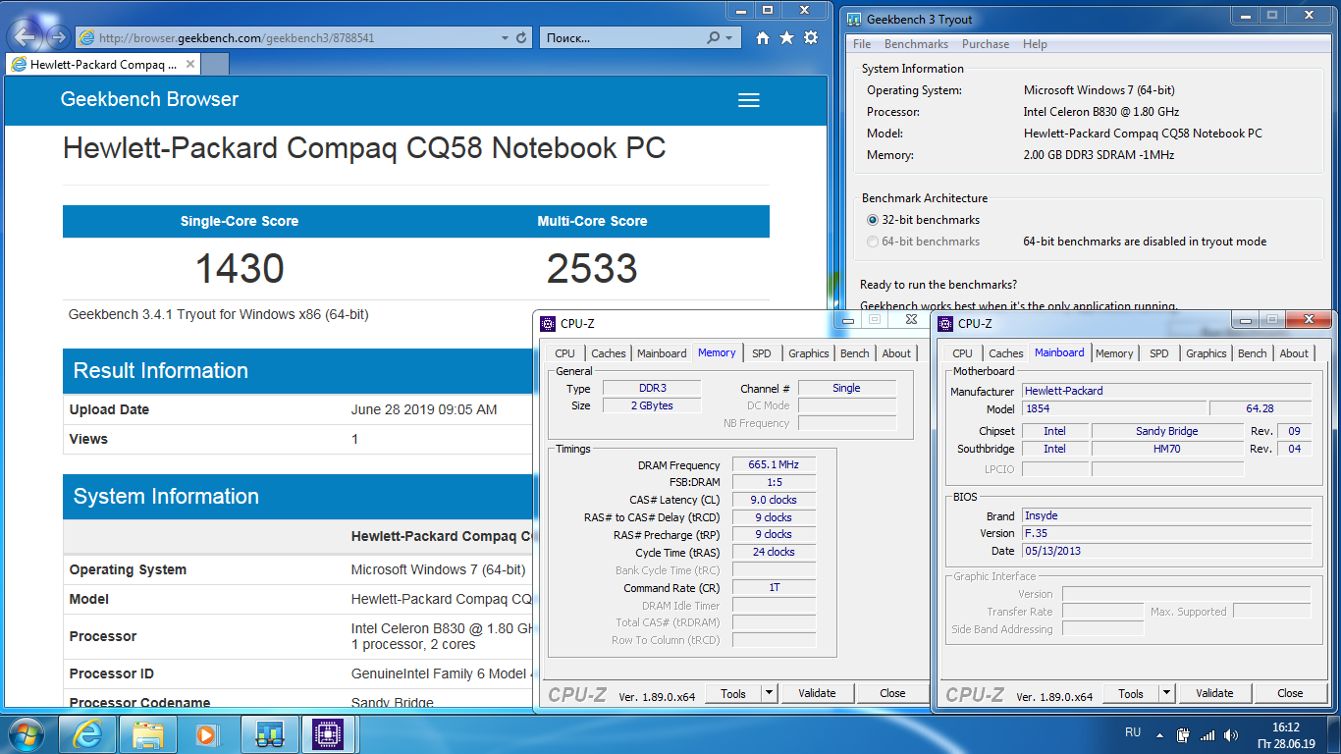The image size is (1341, 754).
Task: Click the multi-core score 2533
Action: [592, 269]
